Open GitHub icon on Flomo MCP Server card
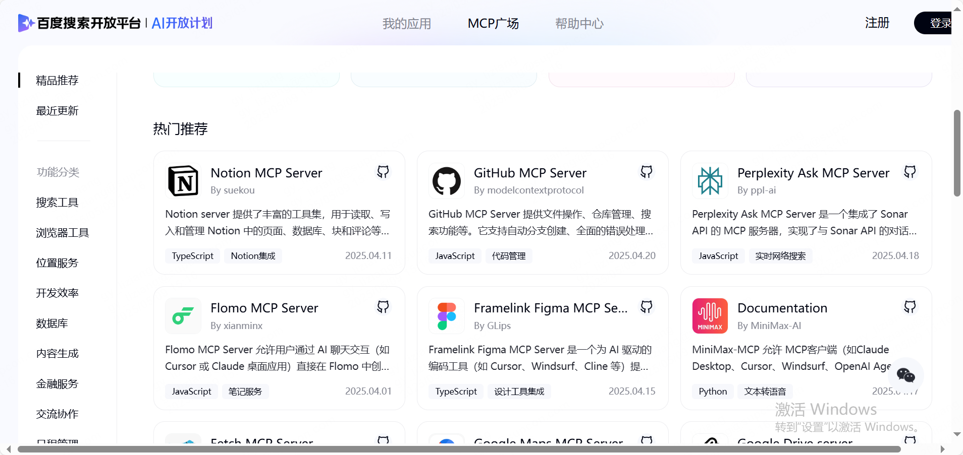This screenshot has width=963, height=455. point(383,307)
